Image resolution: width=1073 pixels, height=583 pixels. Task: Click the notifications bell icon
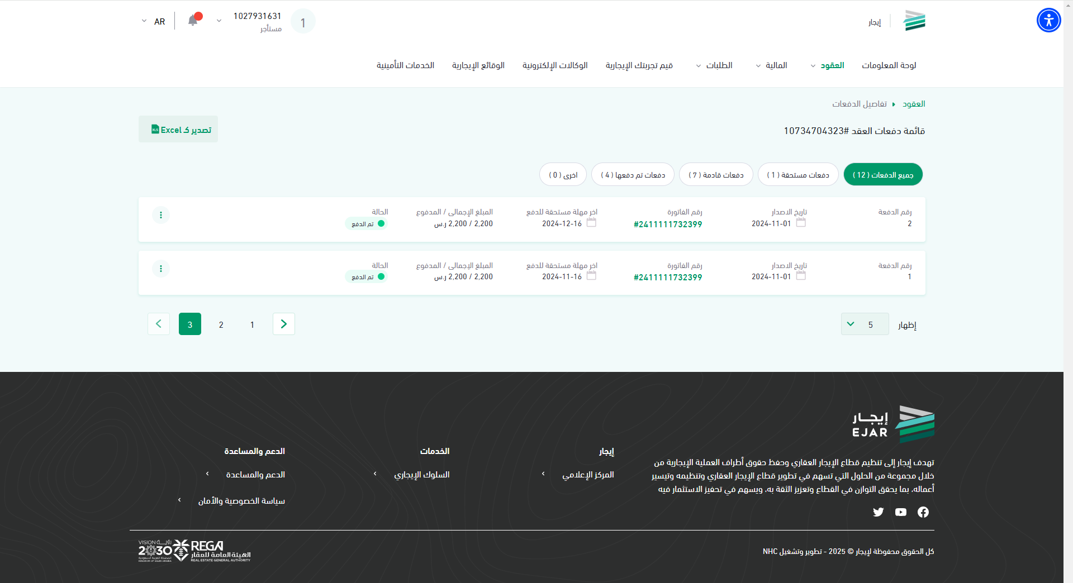(x=193, y=21)
